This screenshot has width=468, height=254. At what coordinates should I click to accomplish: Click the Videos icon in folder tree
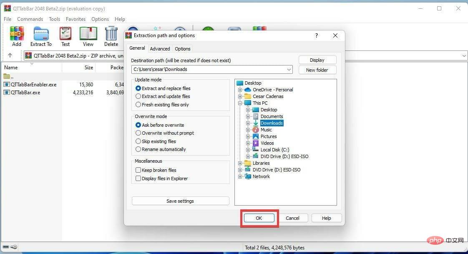pos(256,143)
